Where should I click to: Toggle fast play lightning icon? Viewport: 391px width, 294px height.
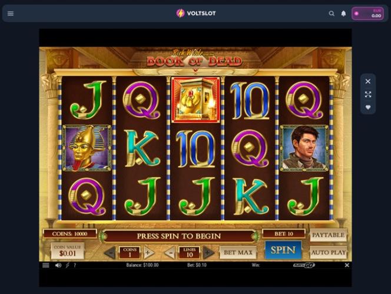67,265
